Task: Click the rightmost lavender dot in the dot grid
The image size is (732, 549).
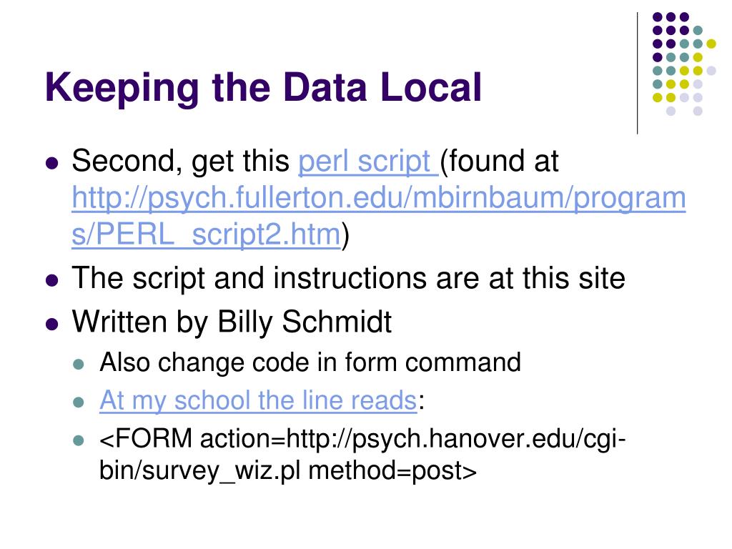Action: point(711,70)
